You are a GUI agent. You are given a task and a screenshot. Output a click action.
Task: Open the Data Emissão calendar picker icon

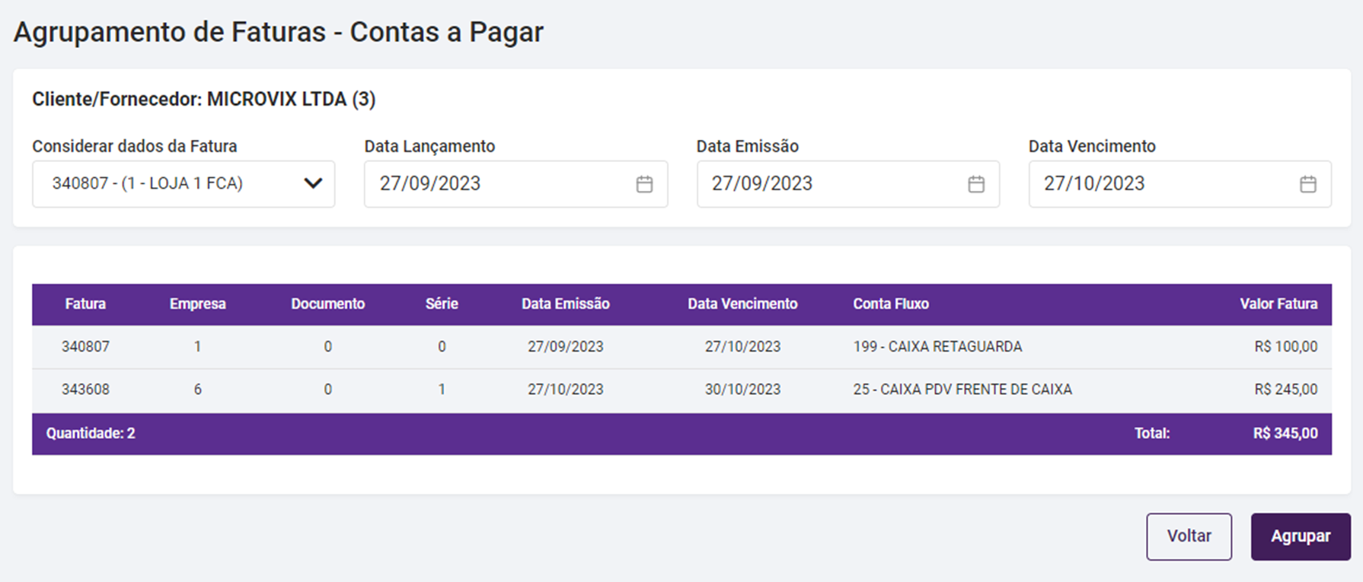point(976,184)
